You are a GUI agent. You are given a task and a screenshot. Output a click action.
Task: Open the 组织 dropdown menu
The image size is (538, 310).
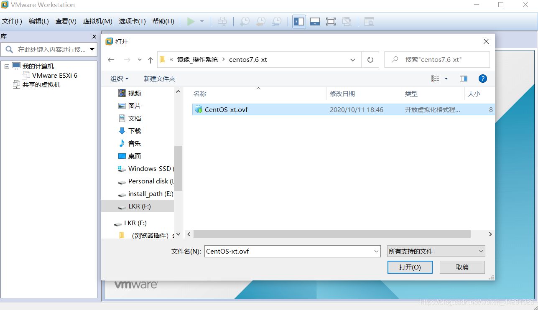(120, 79)
